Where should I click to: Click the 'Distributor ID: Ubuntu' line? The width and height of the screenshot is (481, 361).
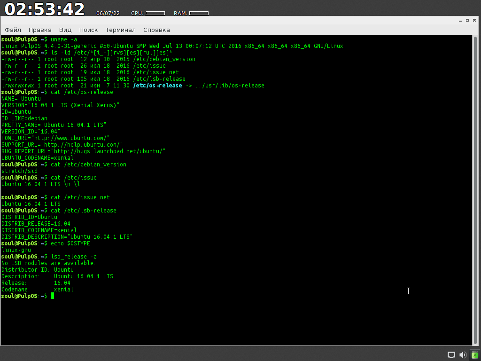click(38, 269)
